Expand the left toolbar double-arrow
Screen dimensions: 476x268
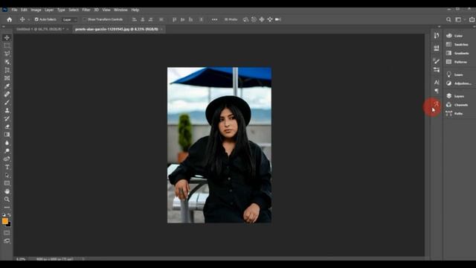3,27
